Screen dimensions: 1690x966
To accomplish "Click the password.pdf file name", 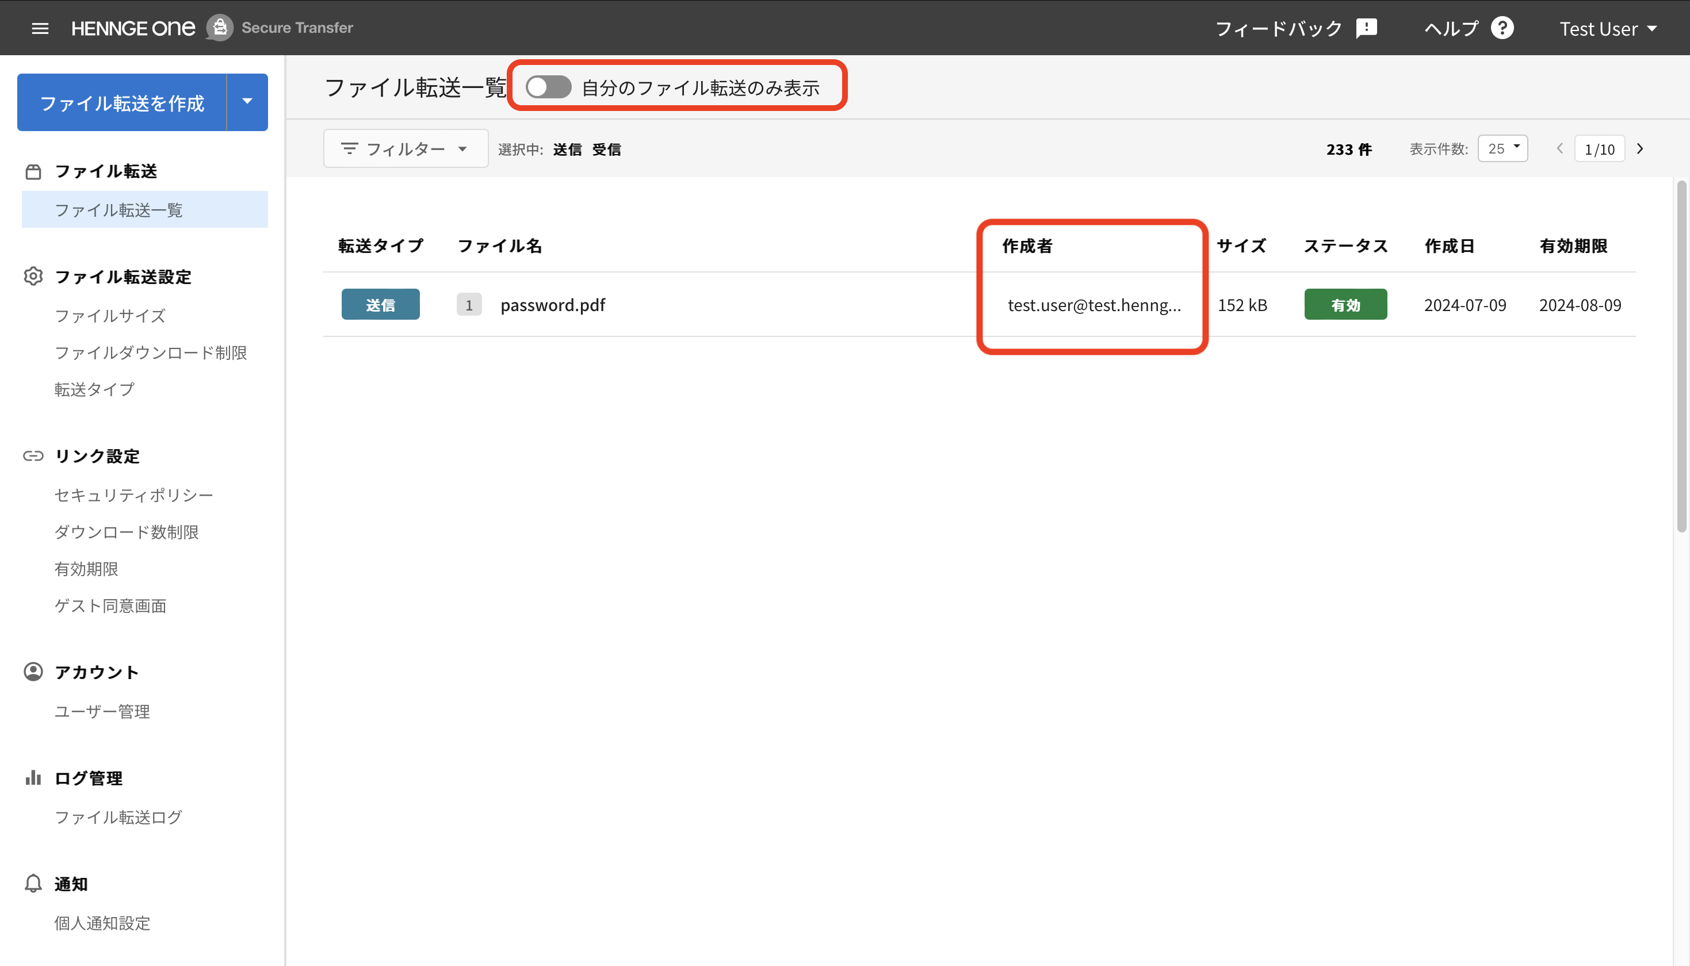I will click(x=553, y=305).
